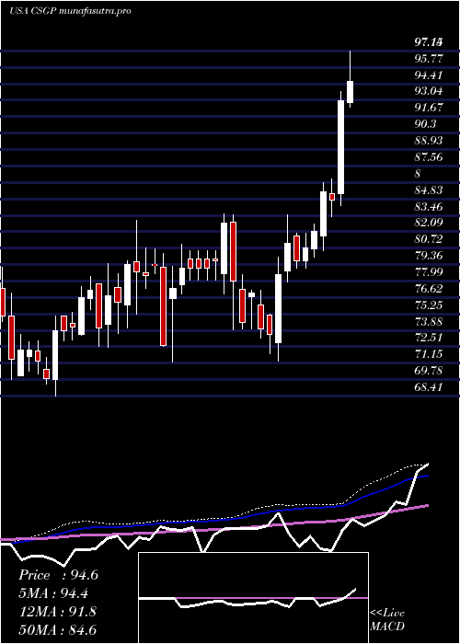Click the 'USA CSGP munafasutra.pro' chart title
Image resolution: width=460 pixels, height=644 pixels.
click(70, 11)
